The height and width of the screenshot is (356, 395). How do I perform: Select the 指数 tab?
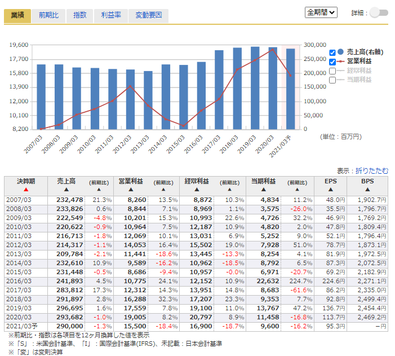79,15
